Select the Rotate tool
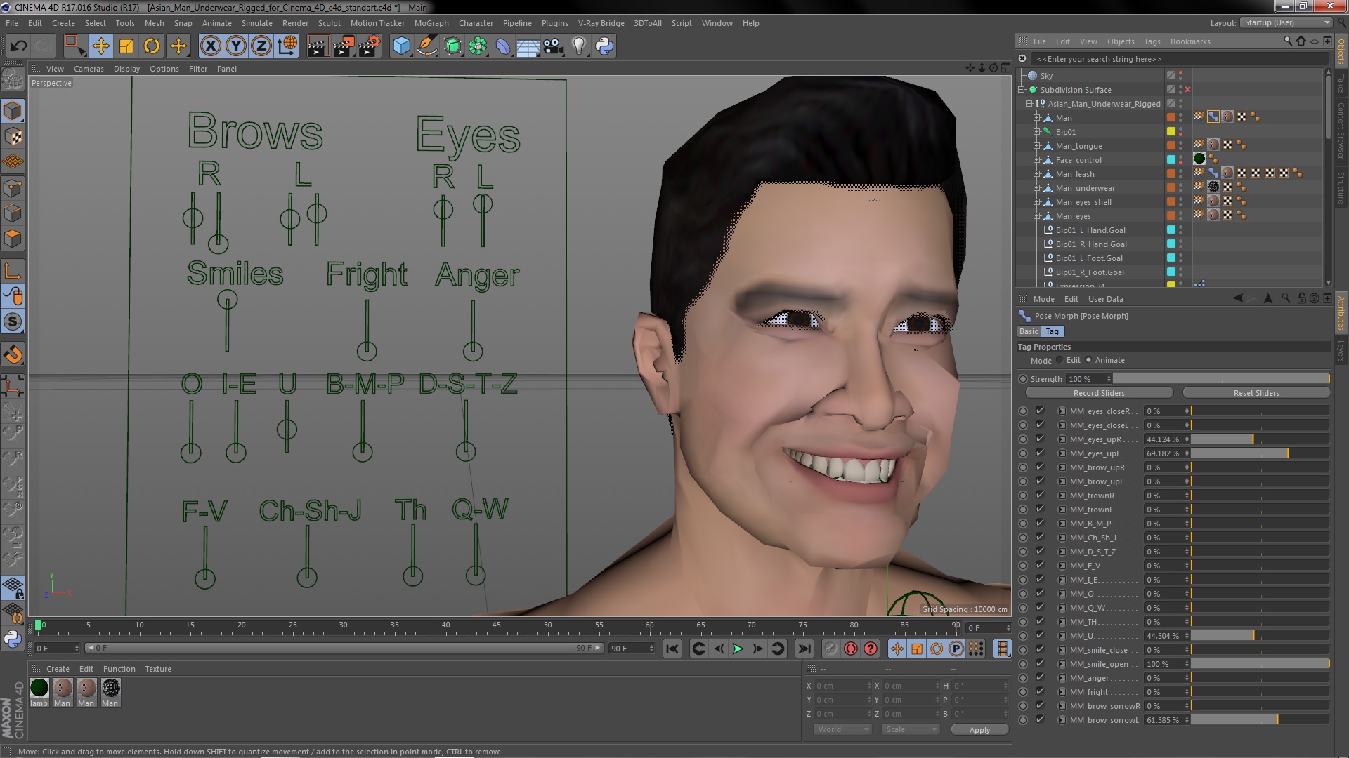Viewport: 1349px width, 758px height. pyautogui.click(x=152, y=46)
